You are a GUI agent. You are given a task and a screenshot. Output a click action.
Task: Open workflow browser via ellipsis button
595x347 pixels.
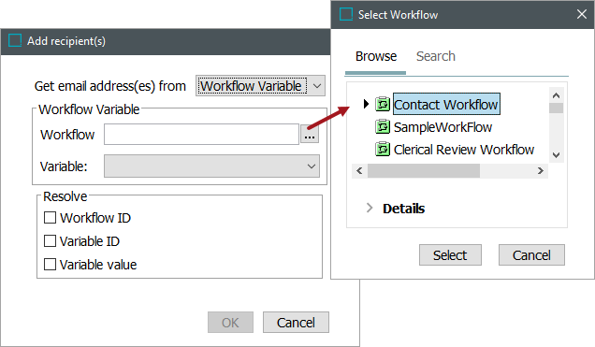(x=310, y=134)
